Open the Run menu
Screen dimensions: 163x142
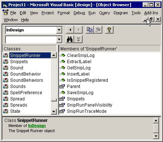[x=92, y=13]
